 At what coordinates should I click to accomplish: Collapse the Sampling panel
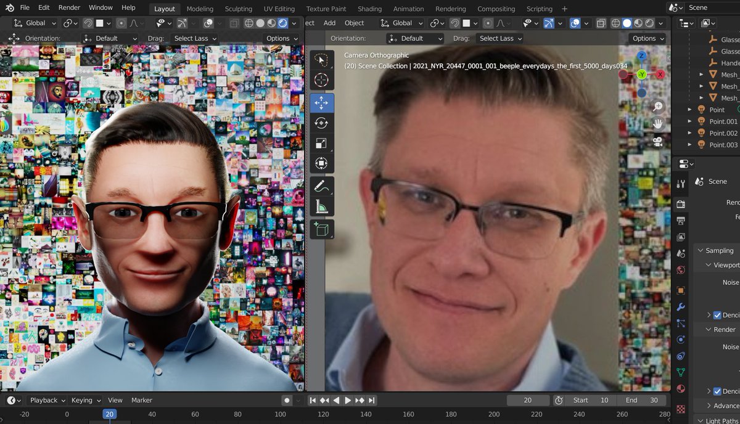click(x=715, y=250)
